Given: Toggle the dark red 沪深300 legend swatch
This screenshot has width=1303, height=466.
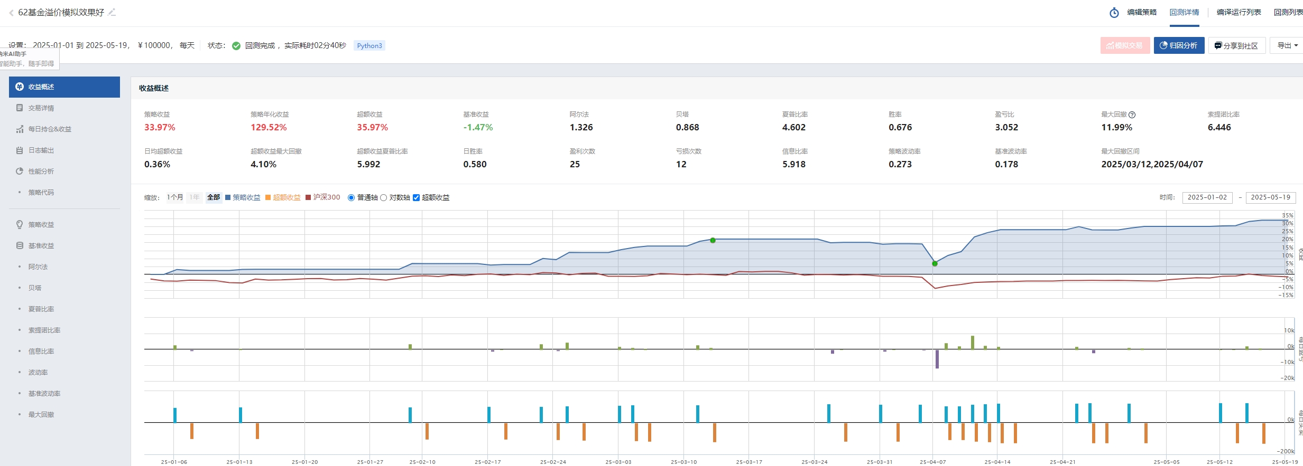Looking at the screenshot, I should pyautogui.click(x=308, y=198).
